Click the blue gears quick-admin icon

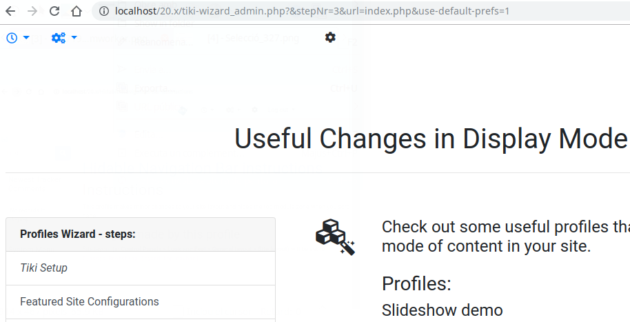59,38
